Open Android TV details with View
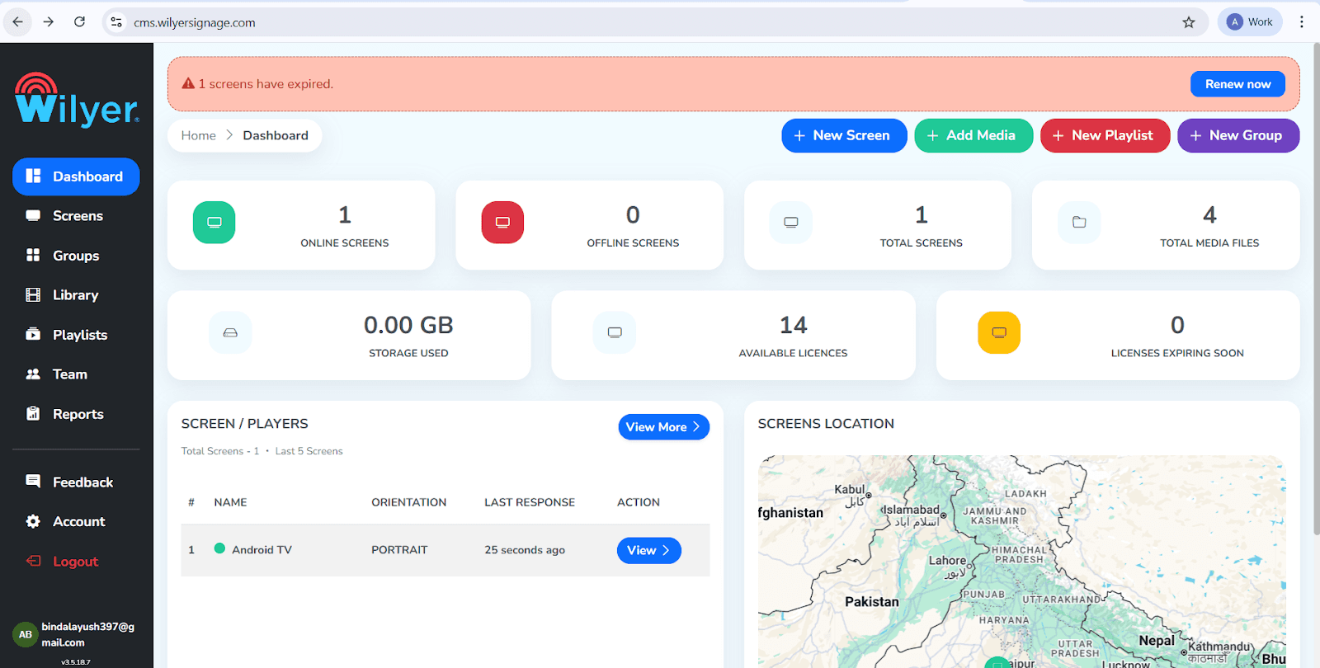The height and width of the screenshot is (668, 1320). tap(648, 550)
